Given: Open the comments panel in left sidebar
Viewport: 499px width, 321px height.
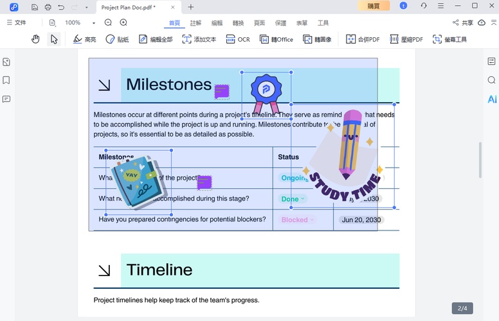Looking at the screenshot, I should [x=6, y=100].
